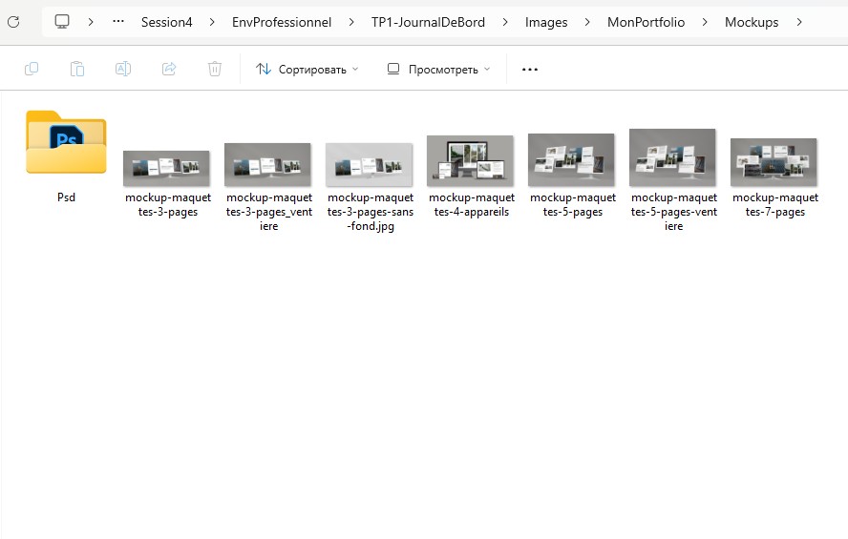Click the This PC monitor icon
Screen dimensions: 848x539
(62, 21)
